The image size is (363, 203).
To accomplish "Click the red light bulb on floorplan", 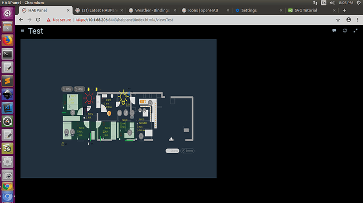I will pos(89,98).
